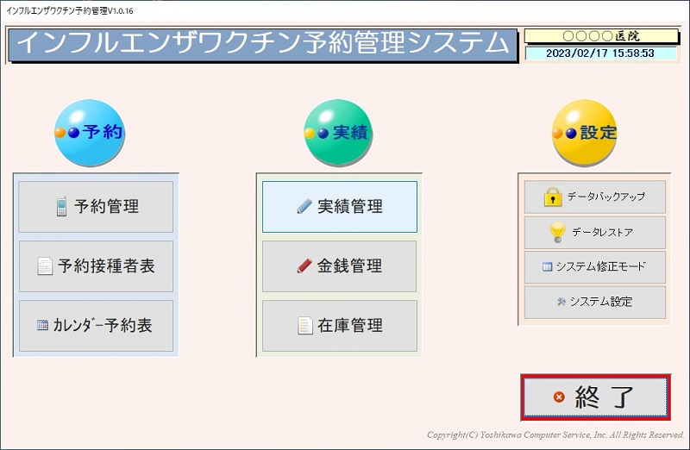Start データバックアップ data backup

point(594,197)
